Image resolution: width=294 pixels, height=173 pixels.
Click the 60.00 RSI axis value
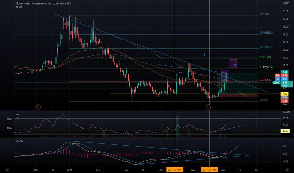[x=285, y=125]
